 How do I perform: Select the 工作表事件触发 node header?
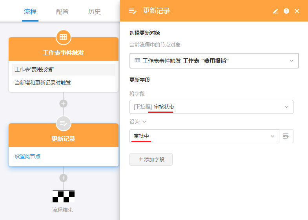[x=63, y=53]
